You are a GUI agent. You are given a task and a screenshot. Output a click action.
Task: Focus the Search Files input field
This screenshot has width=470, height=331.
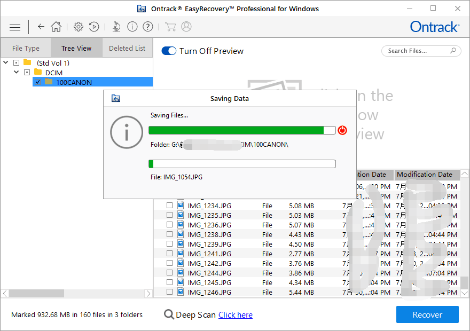tap(421, 51)
